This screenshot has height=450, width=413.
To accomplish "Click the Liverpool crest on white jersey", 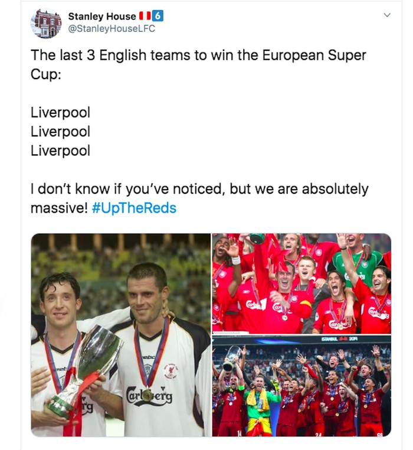I will pos(171,370).
